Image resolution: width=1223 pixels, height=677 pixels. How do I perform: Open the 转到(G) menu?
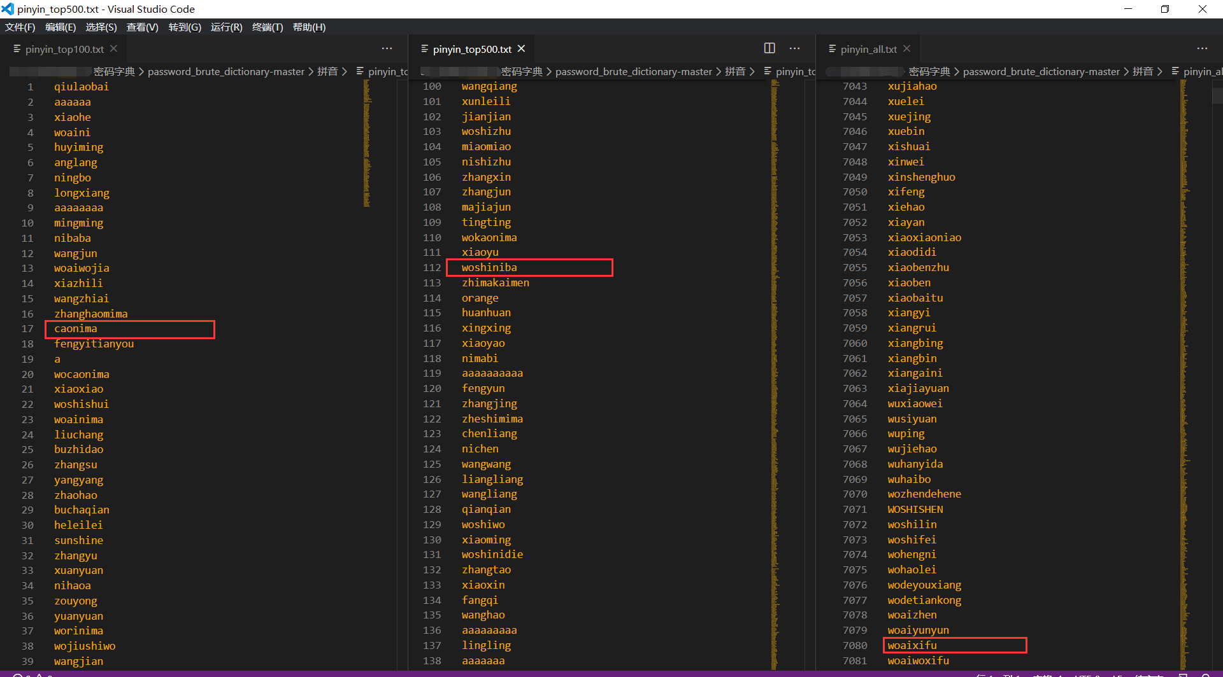pyautogui.click(x=185, y=27)
